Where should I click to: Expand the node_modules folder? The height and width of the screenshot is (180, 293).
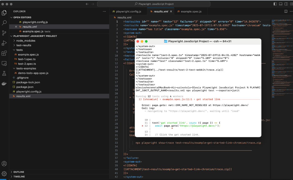pyautogui.click(x=26, y=41)
